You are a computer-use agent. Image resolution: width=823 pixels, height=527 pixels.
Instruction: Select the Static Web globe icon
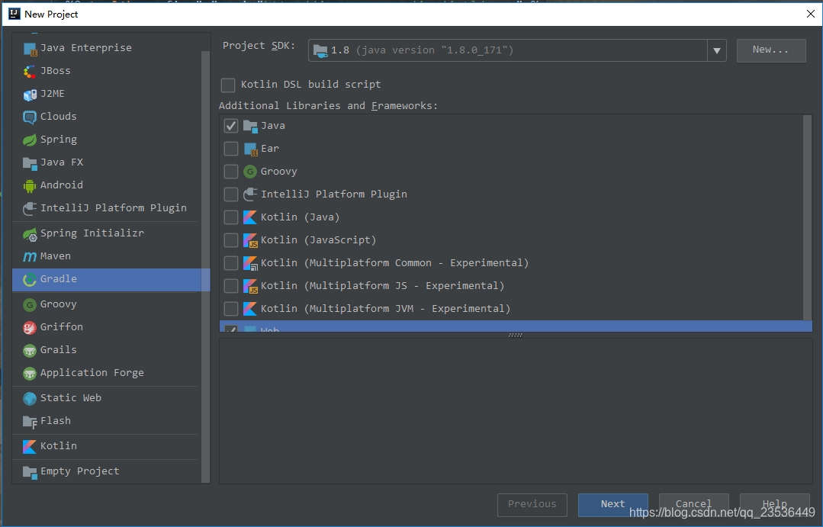coord(30,399)
